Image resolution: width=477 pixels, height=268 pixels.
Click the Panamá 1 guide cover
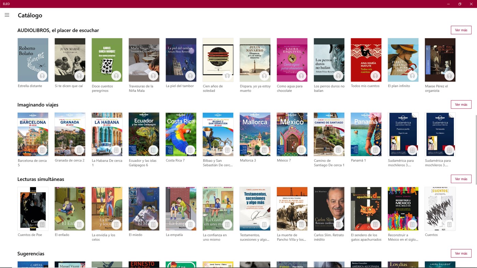tap(366, 134)
